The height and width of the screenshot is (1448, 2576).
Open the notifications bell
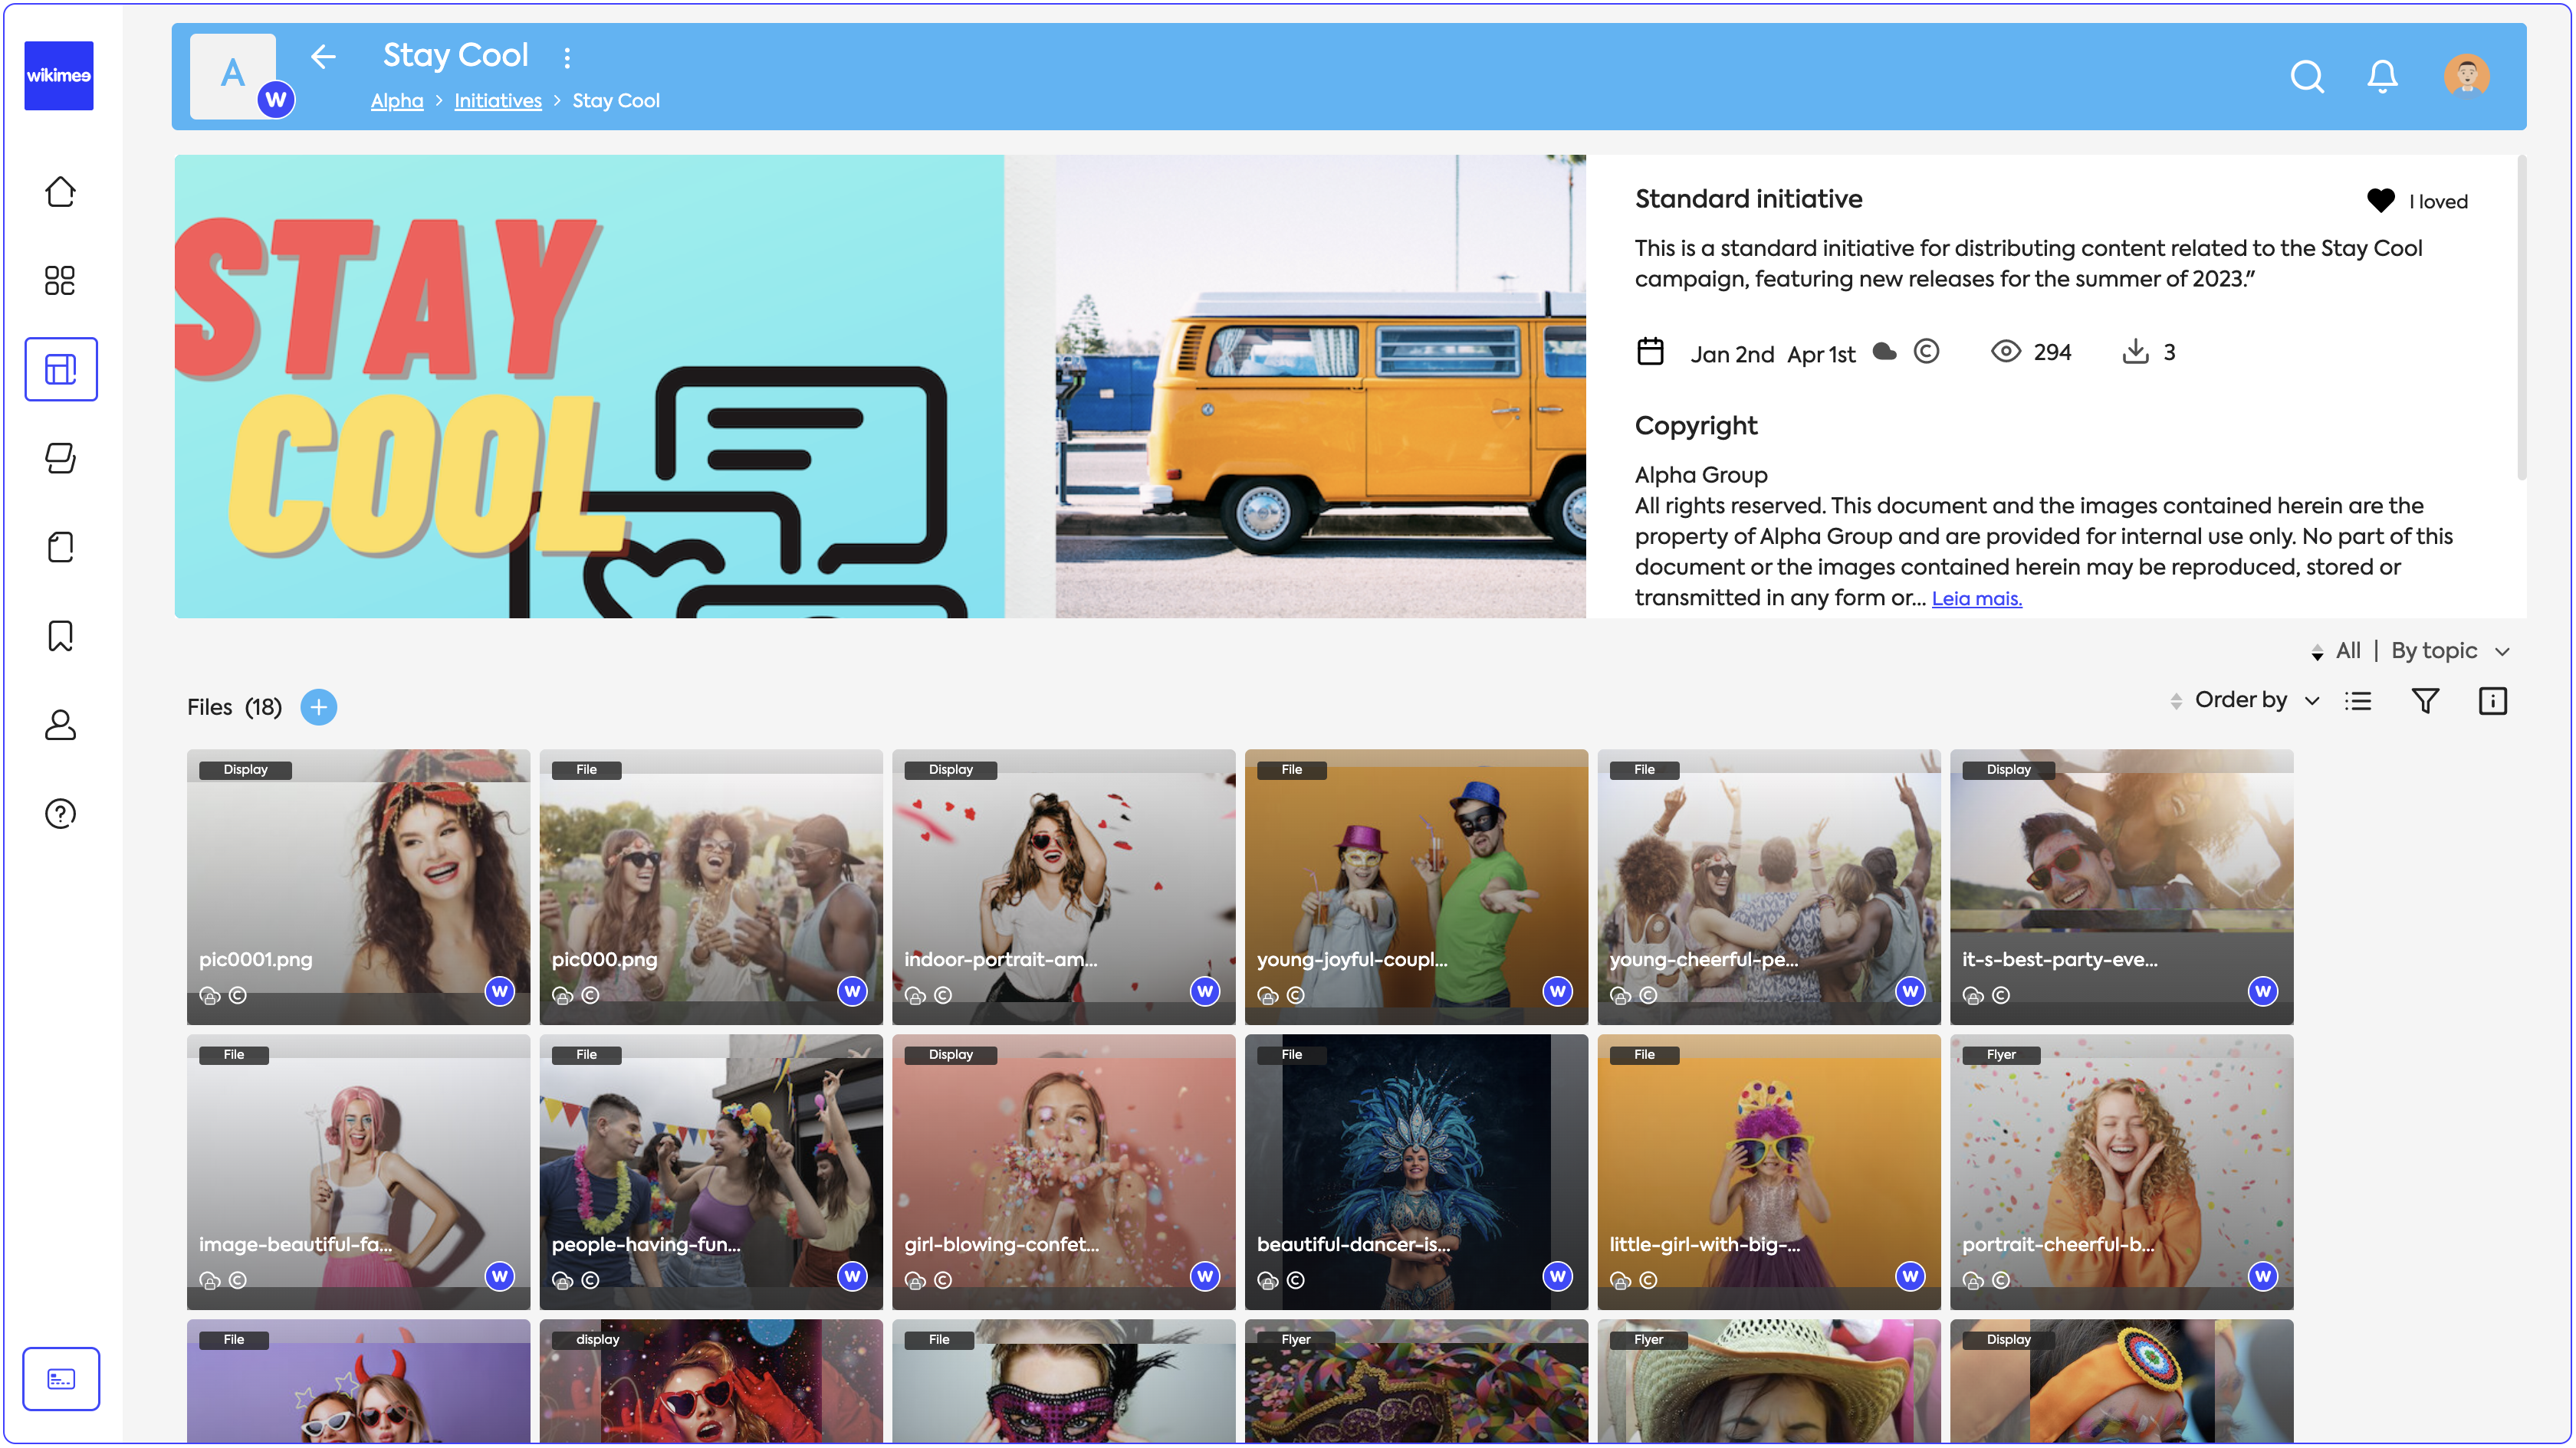(2382, 77)
